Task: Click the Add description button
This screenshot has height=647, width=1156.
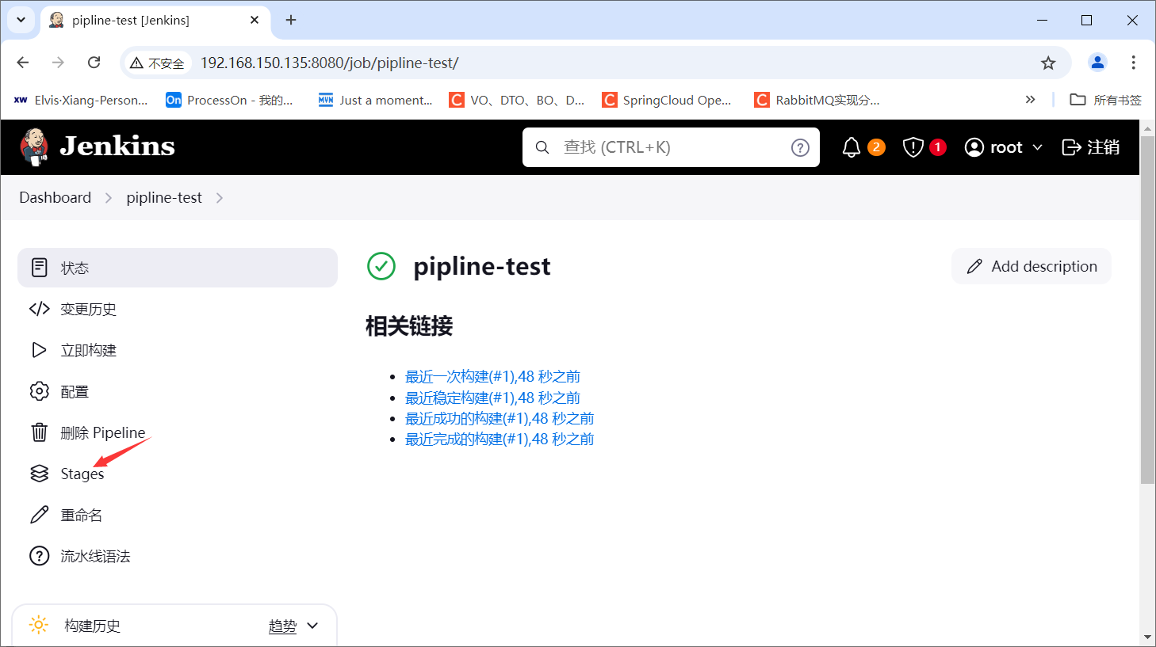Action: pyautogui.click(x=1031, y=266)
